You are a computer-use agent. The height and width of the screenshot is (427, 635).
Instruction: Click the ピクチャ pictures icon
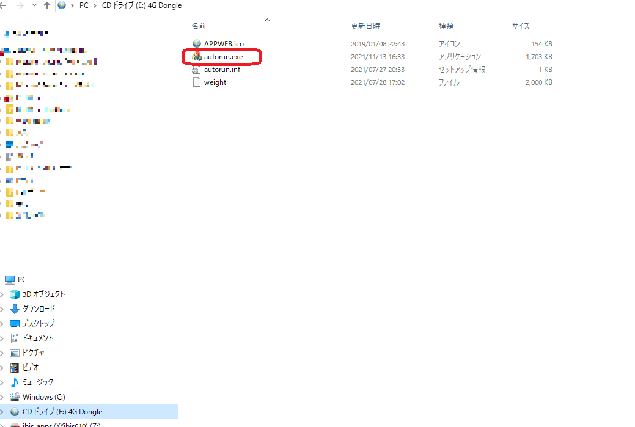(x=15, y=353)
